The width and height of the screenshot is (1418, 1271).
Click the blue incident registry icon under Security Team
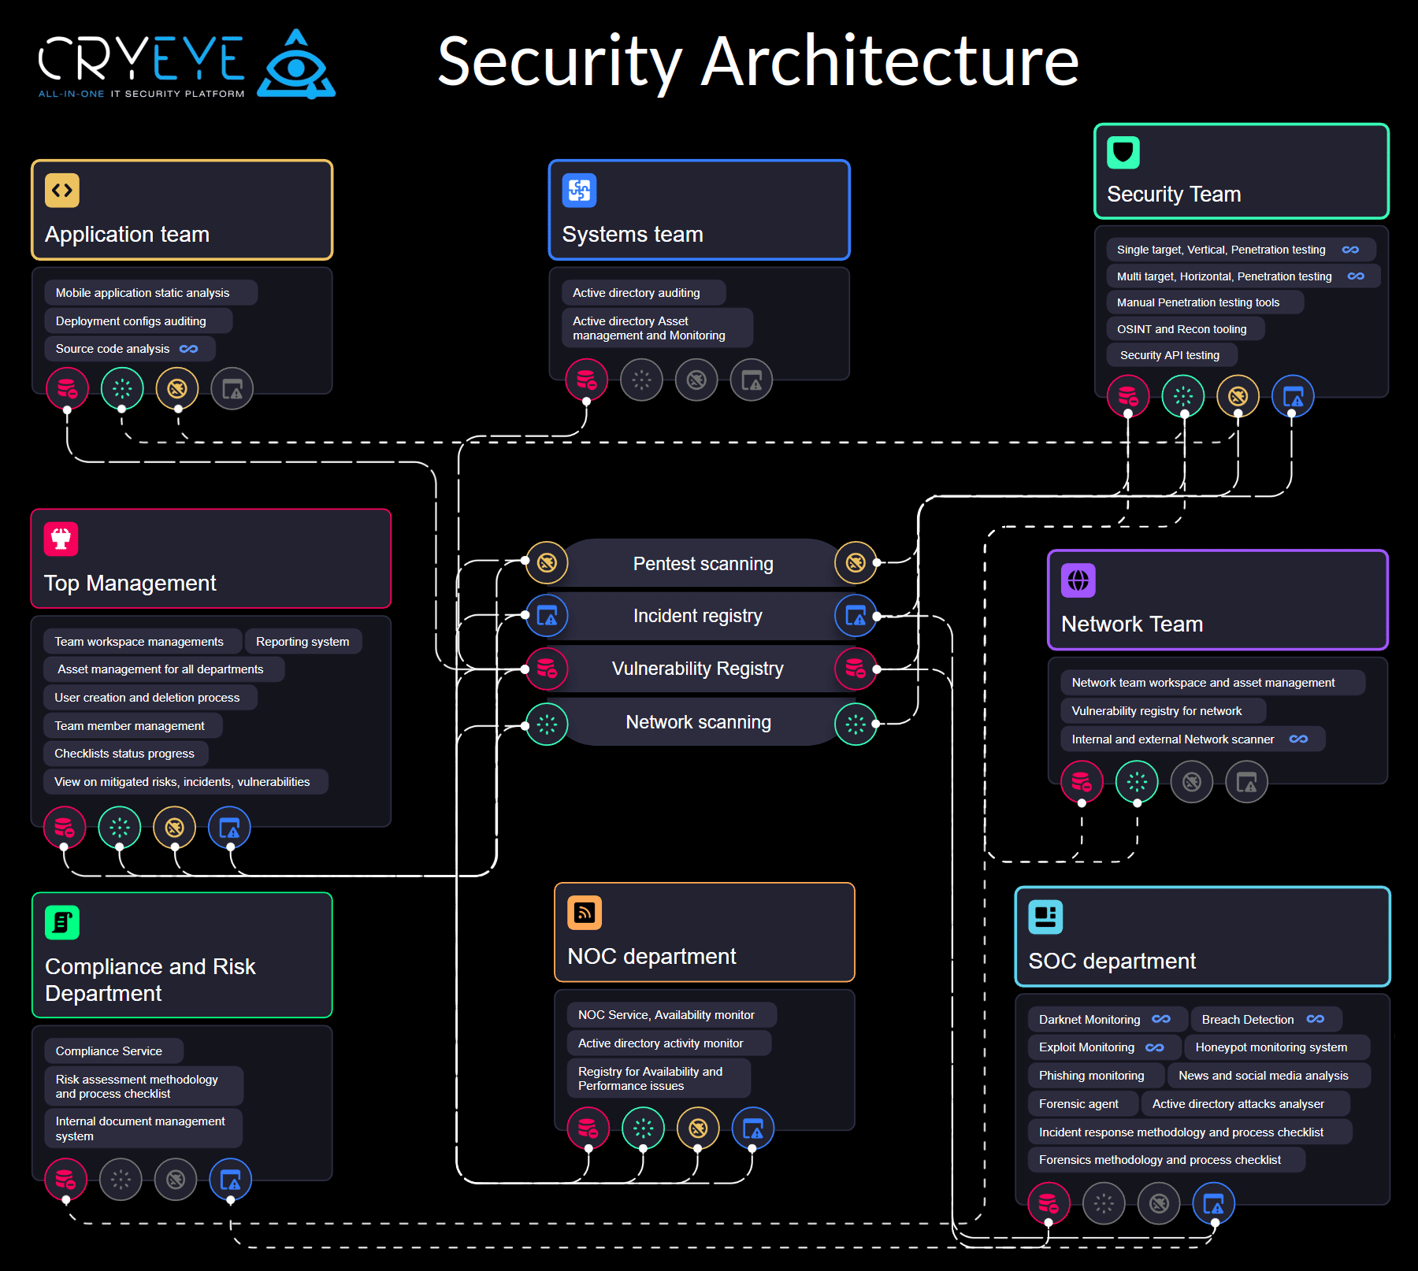(x=1294, y=396)
